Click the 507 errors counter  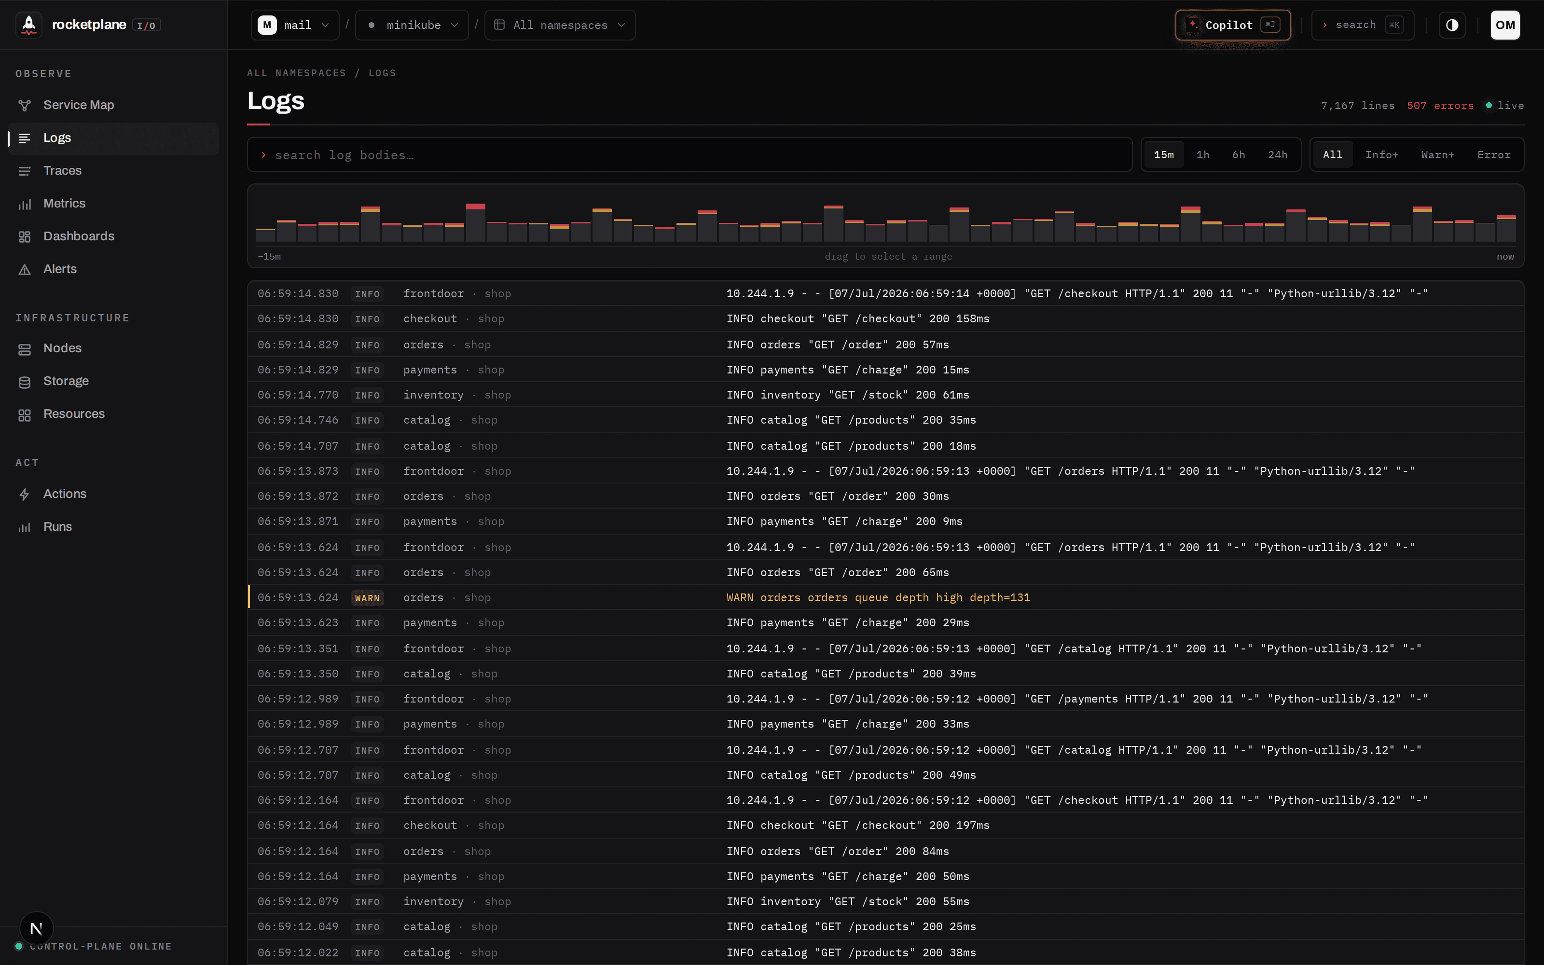tap(1440, 105)
